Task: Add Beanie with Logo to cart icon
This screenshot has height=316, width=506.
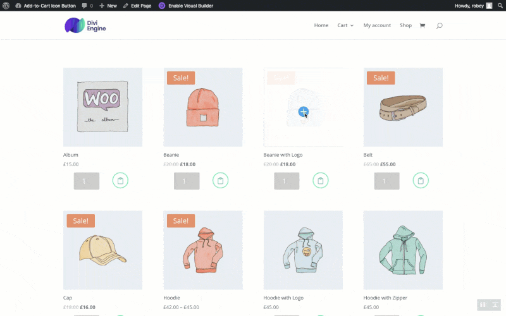Action: tap(321, 181)
